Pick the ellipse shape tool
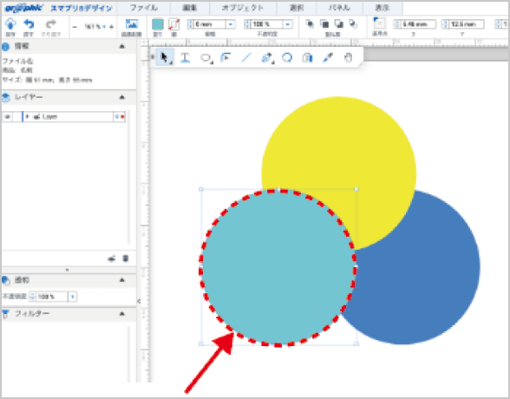The height and width of the screenshot is (399, 510). (206, 58)
